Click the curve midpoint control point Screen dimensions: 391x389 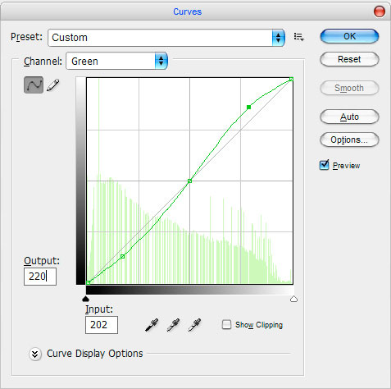tap(189, 181)
